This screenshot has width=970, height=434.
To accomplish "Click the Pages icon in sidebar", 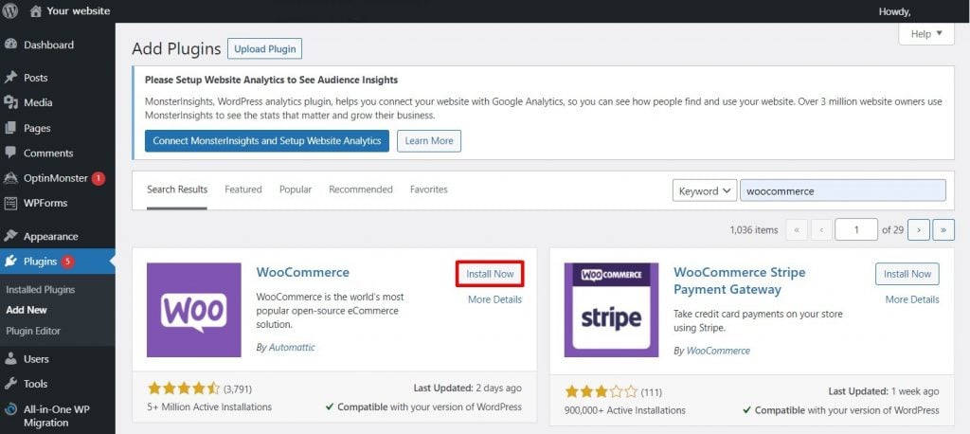I will pyautogui.click(x=10, y=128).
